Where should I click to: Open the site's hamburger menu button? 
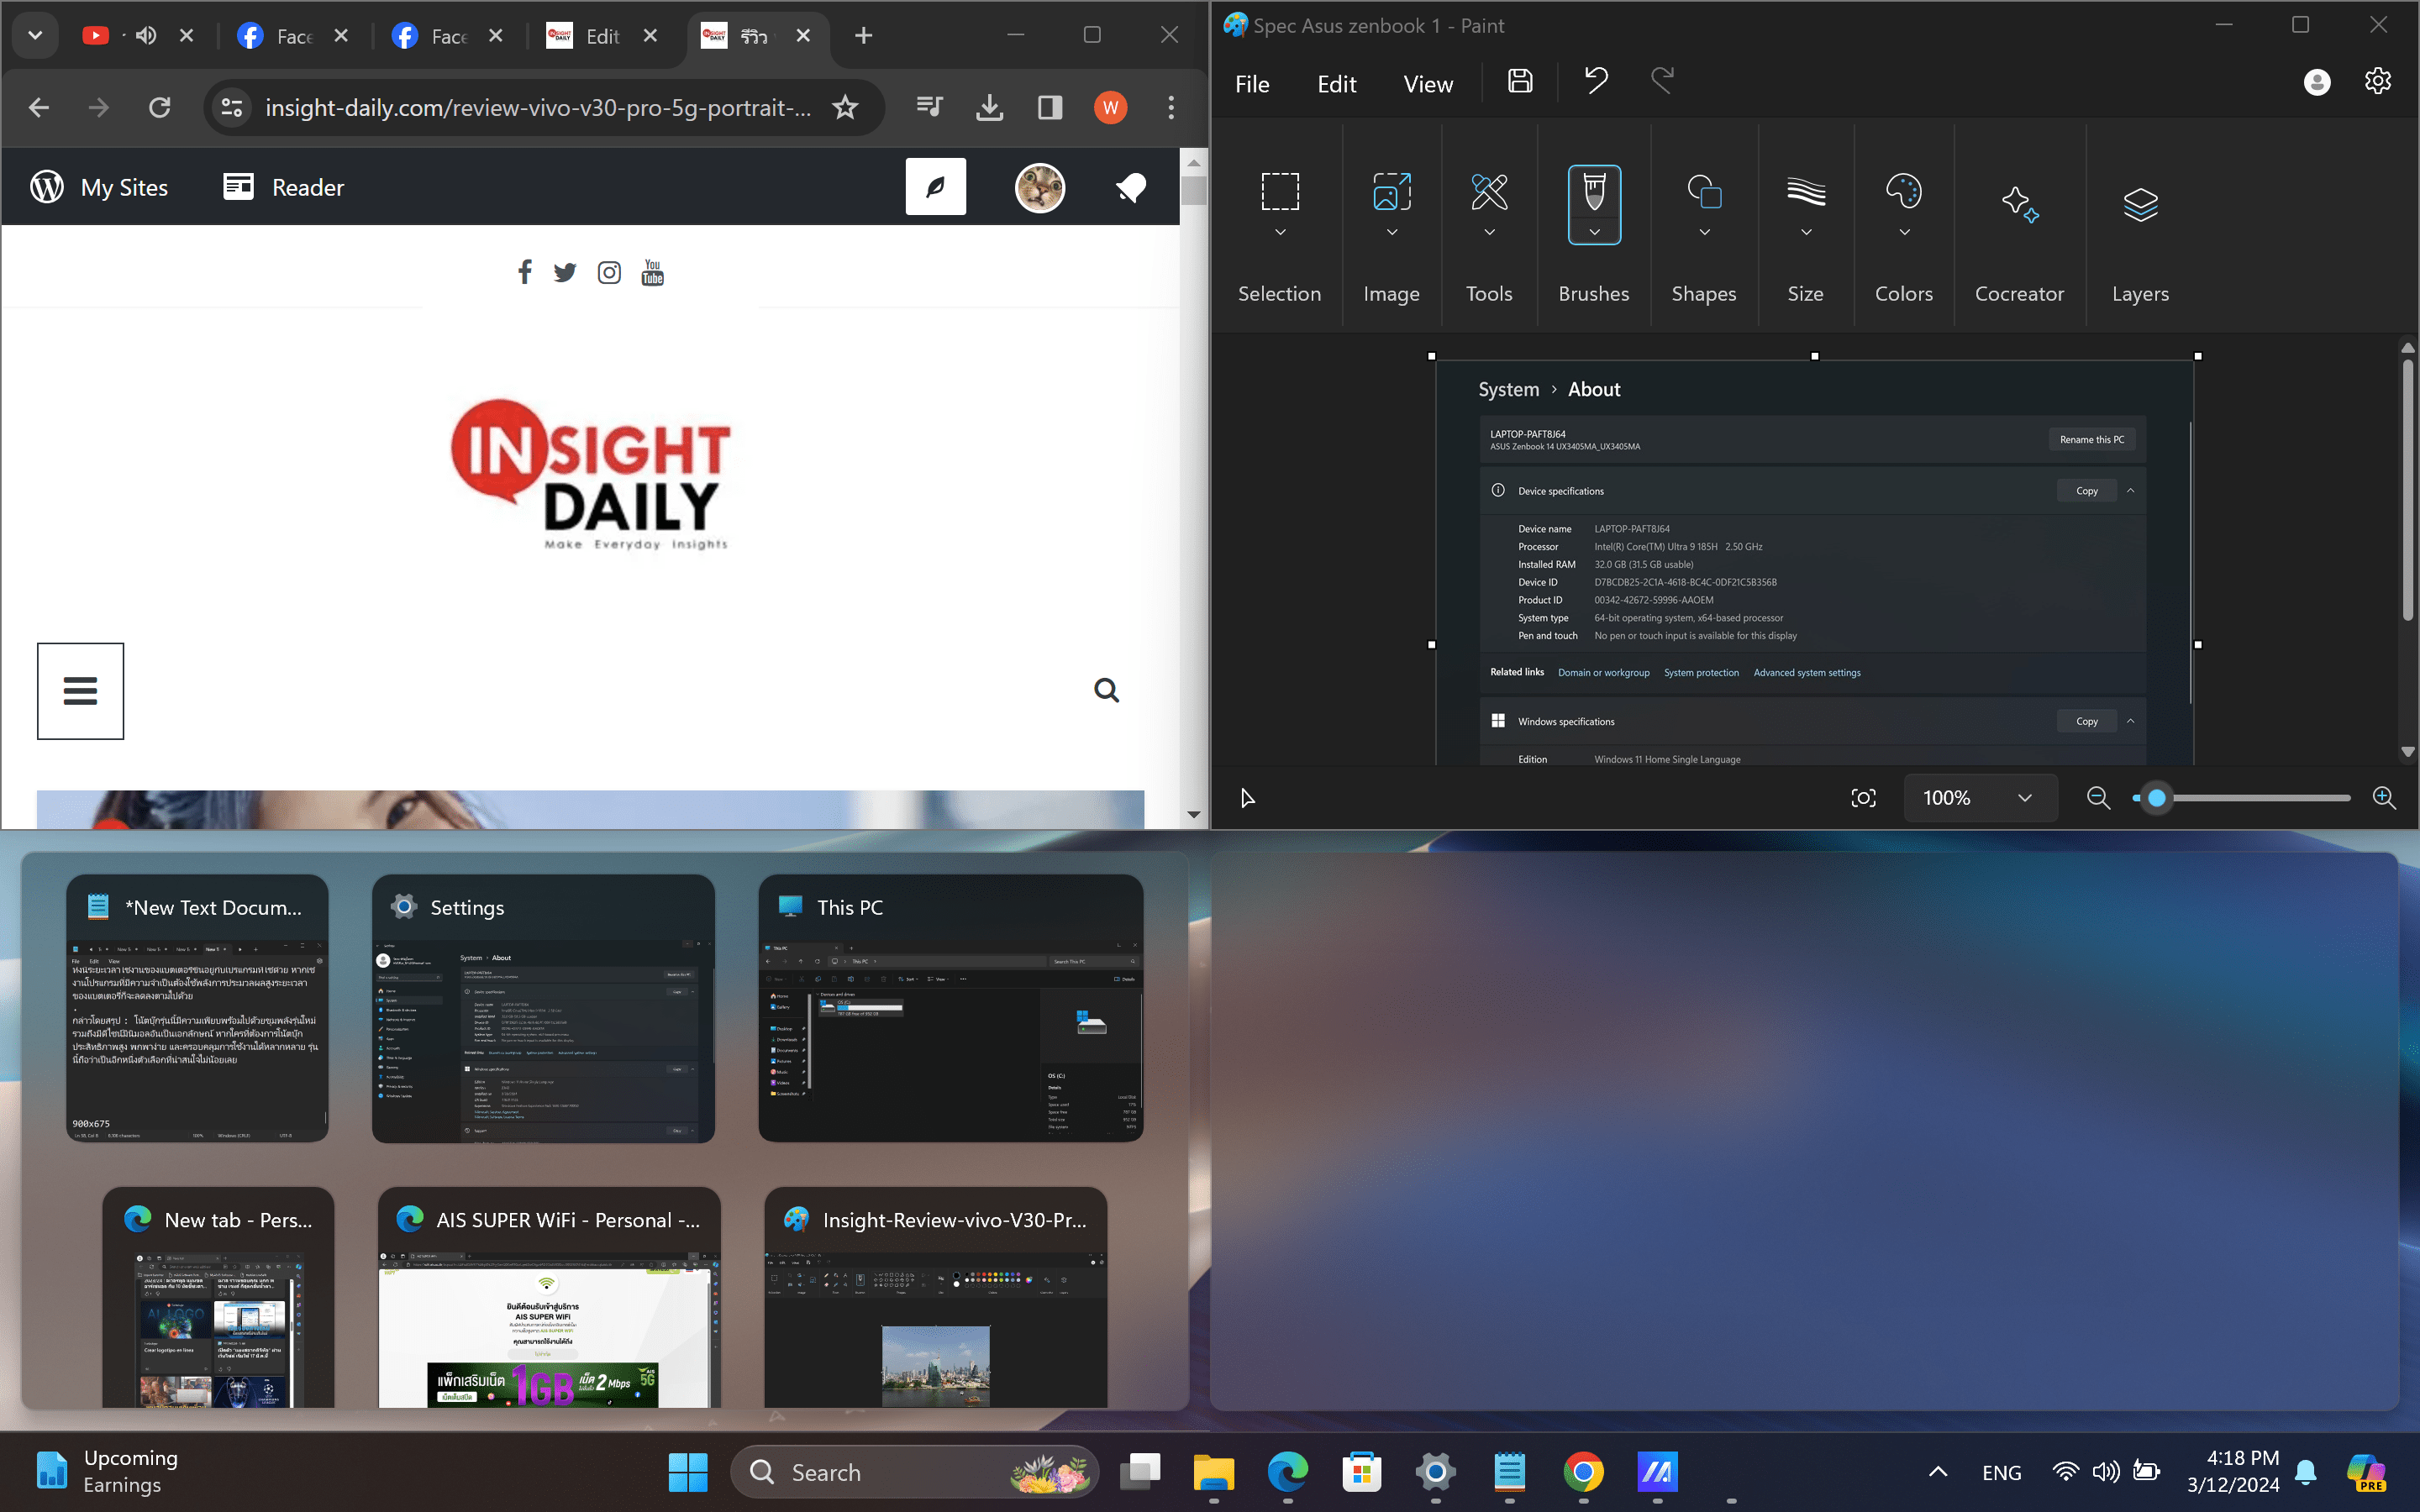[x=80, y=691]
